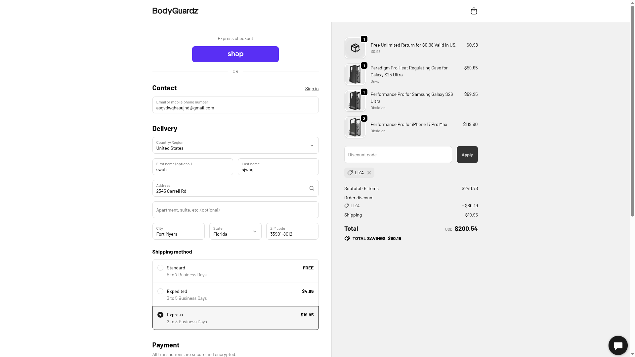Select Express $19.95 shipping option
The width and height of the screenshot is (635, 357).
(x=160, y=315)
